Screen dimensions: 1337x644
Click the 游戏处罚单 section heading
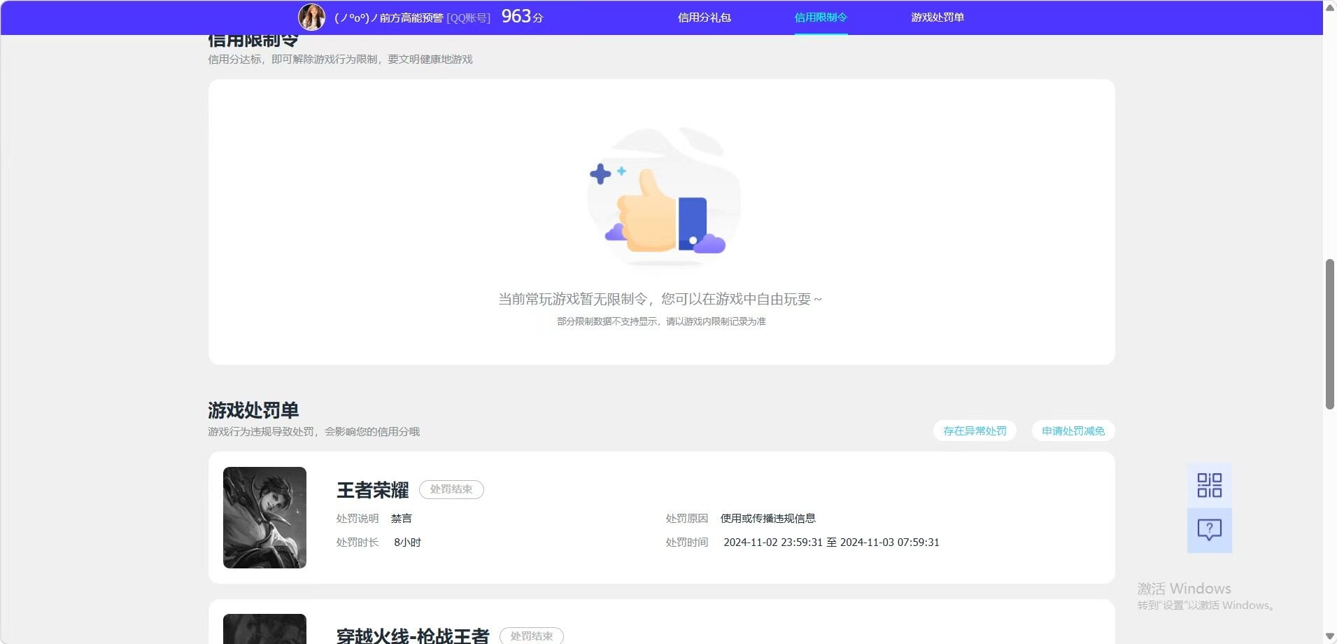253,410
